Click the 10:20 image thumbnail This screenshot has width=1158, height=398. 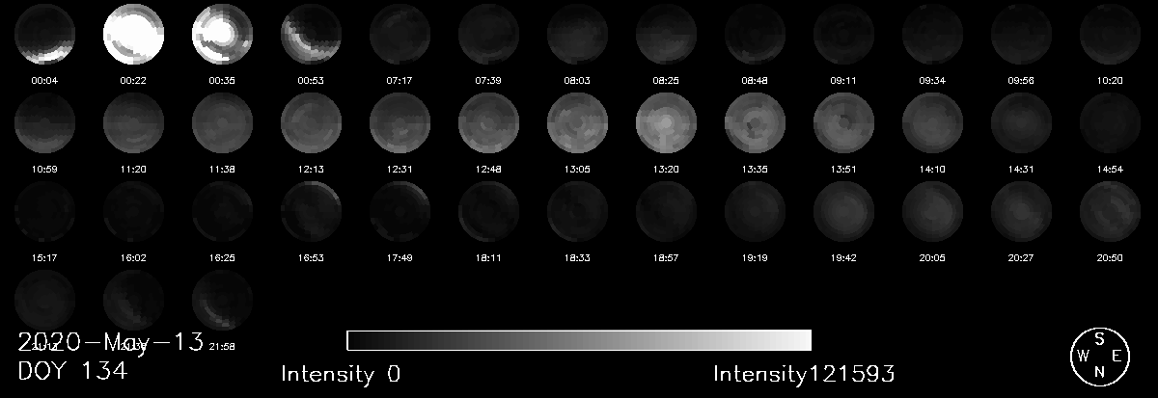tap(1109, 35)
